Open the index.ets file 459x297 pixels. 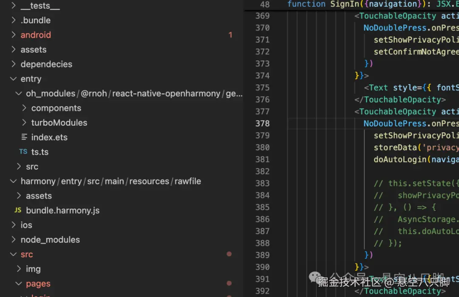point(49,137)
